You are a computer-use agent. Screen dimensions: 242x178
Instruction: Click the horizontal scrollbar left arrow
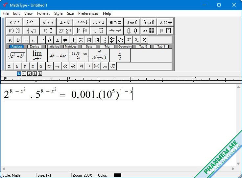tap(3, 169)
